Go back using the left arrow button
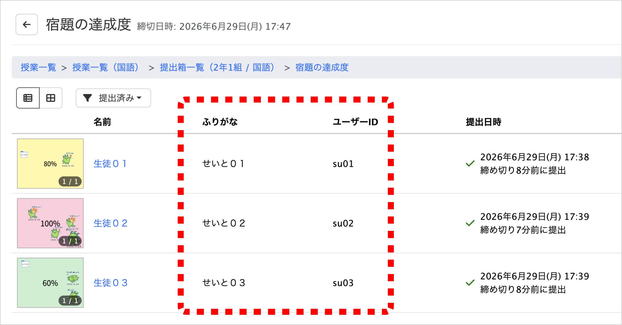 click(x=27, y=25)
